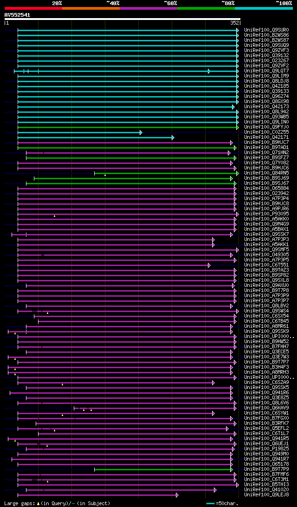Click label UniRef100_O65884
297x507 pixels.
[267, 188]
